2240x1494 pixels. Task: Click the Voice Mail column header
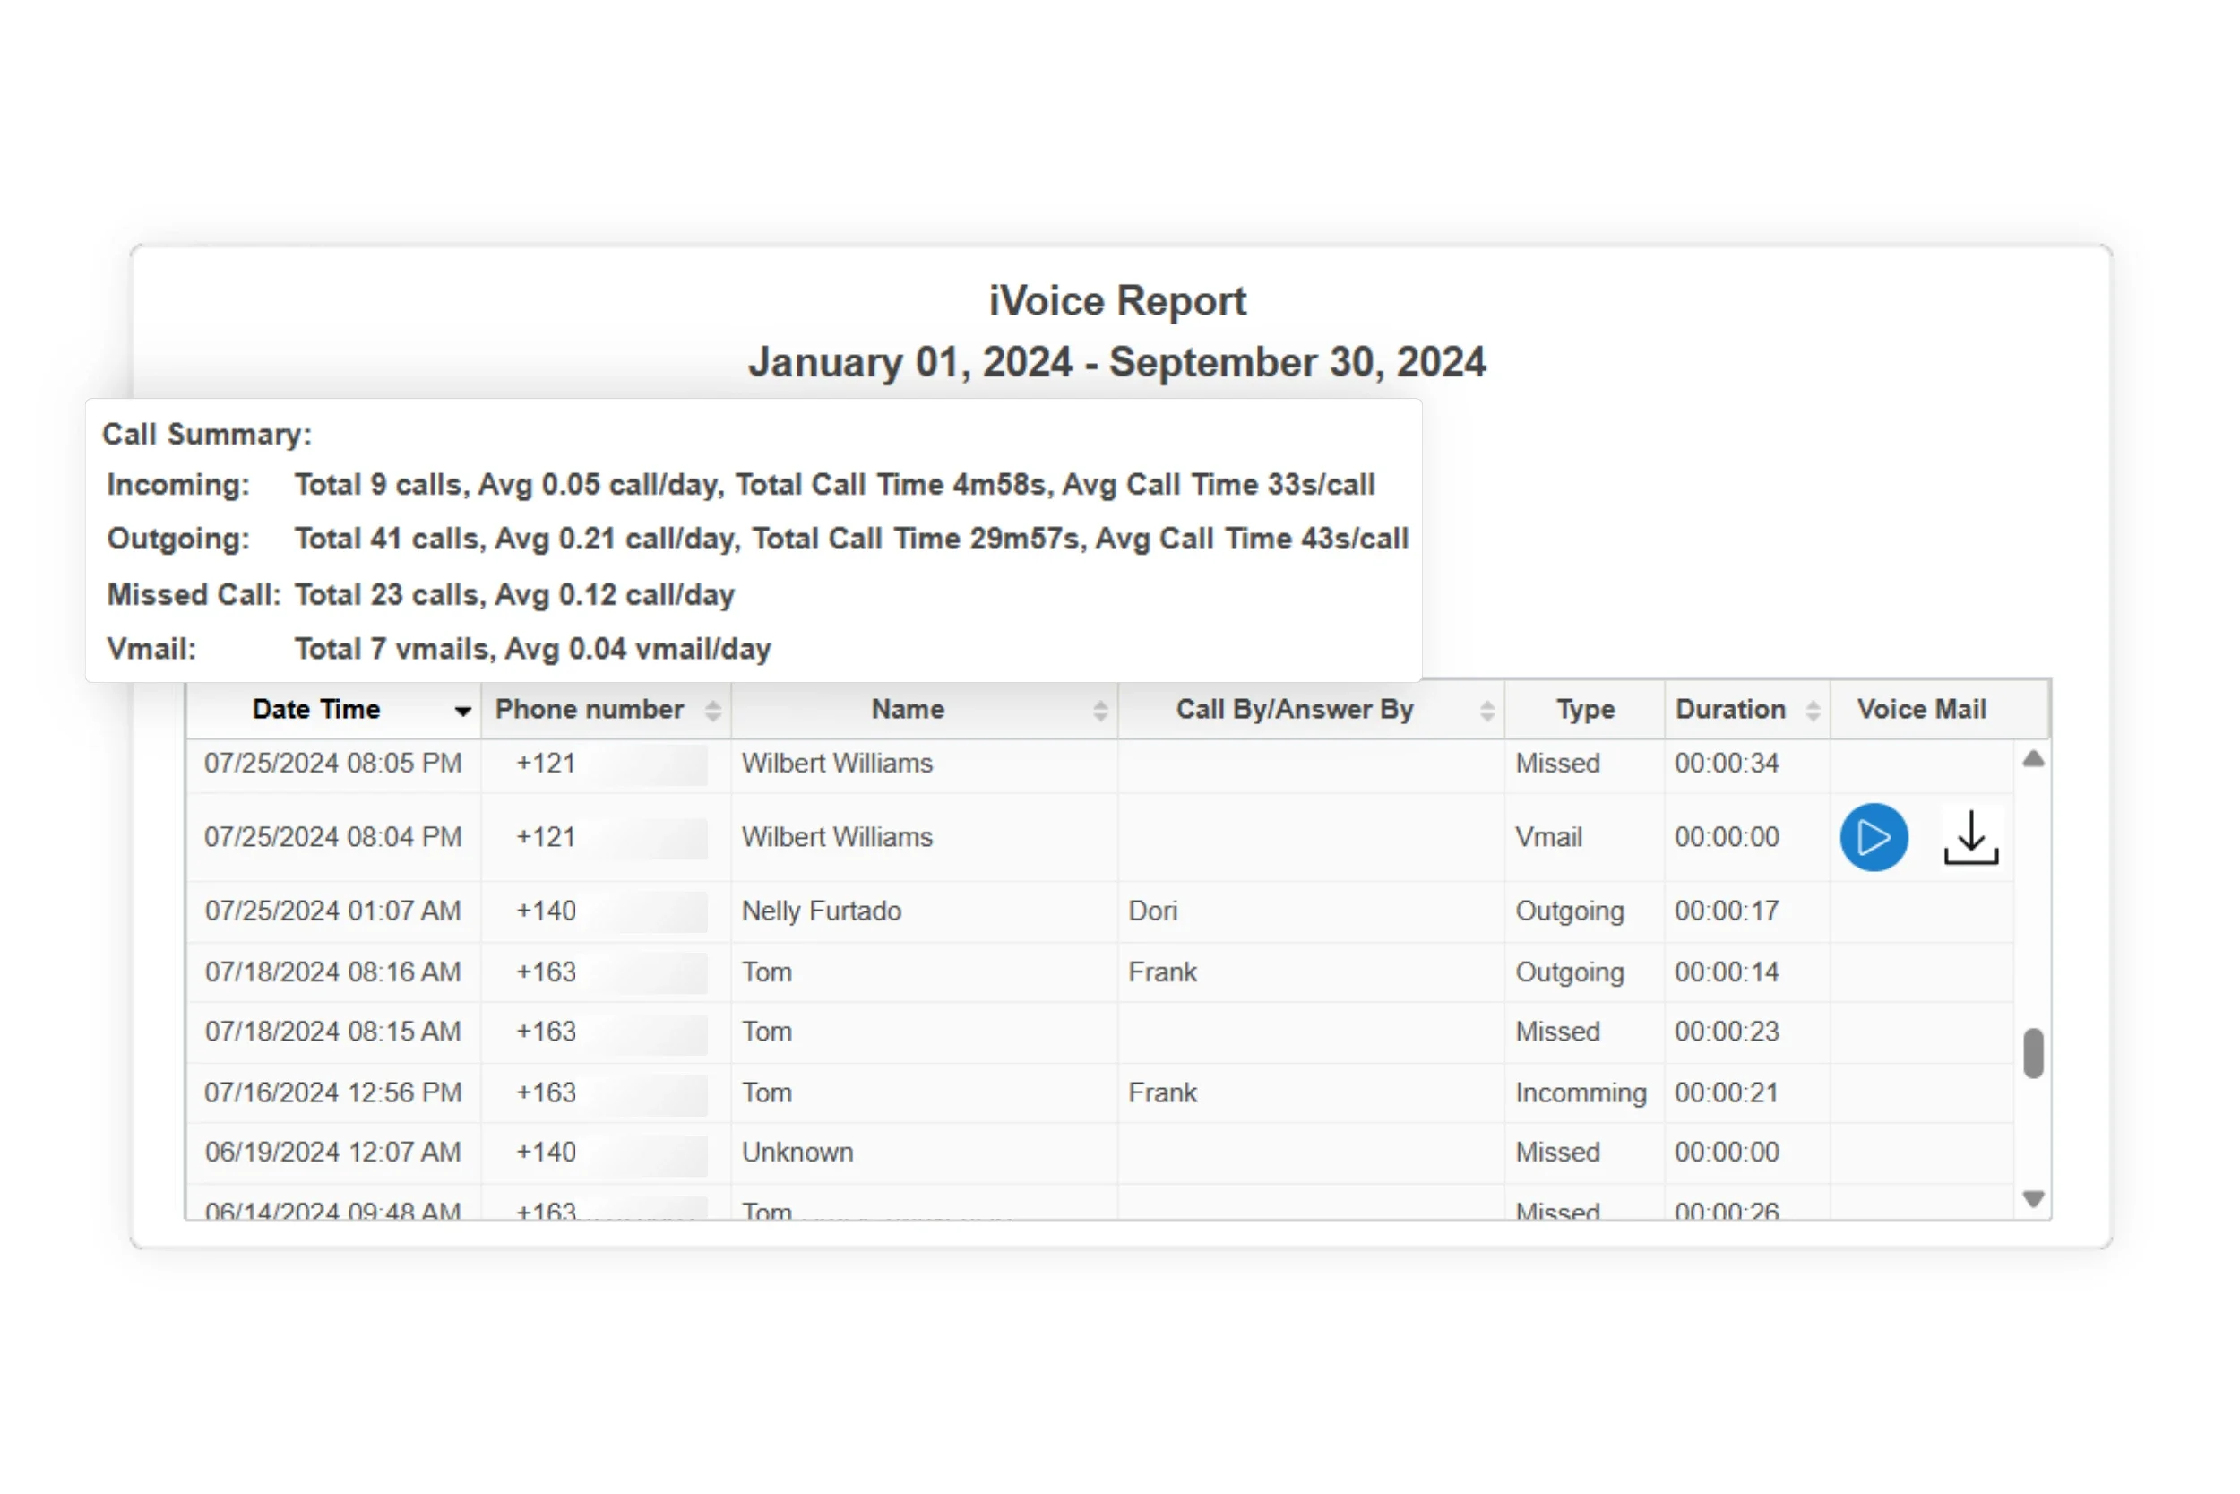click(x=1921, y=709)
